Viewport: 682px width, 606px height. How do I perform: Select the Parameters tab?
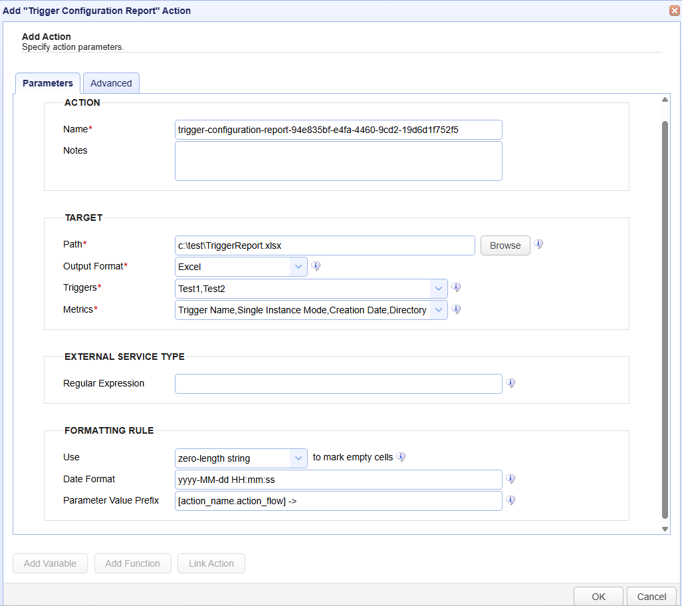(x=48, y=83)
